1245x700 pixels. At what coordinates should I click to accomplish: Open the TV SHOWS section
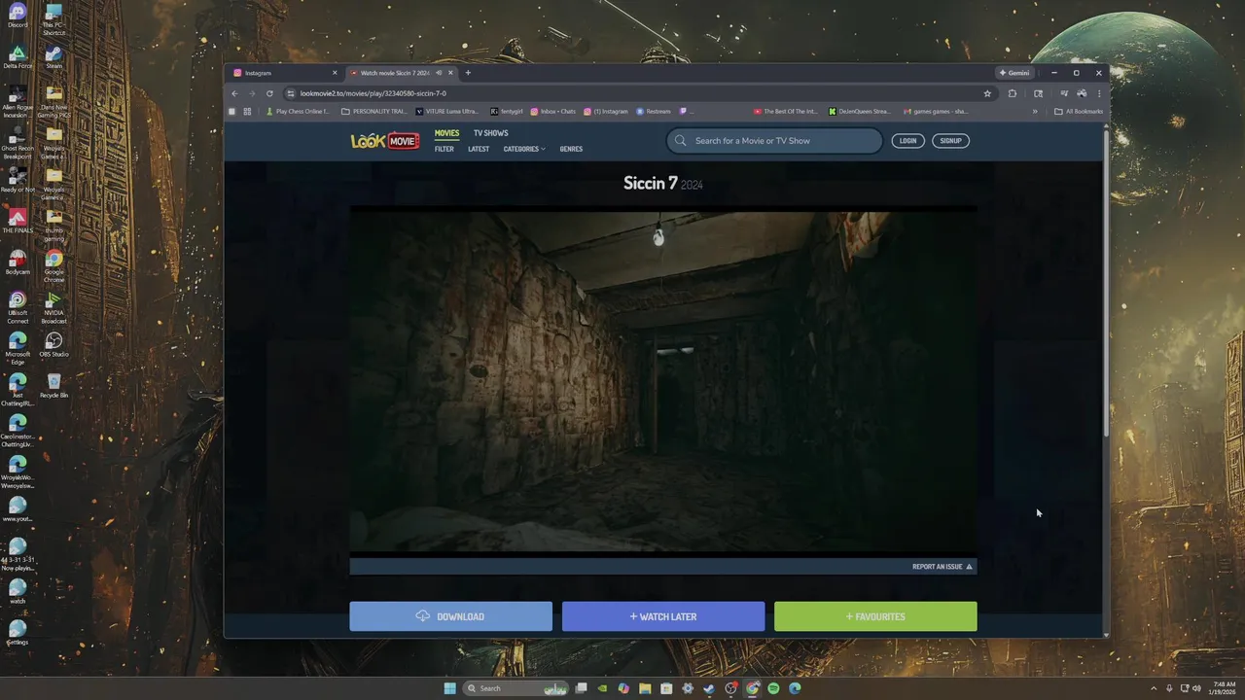click(490, 133)
